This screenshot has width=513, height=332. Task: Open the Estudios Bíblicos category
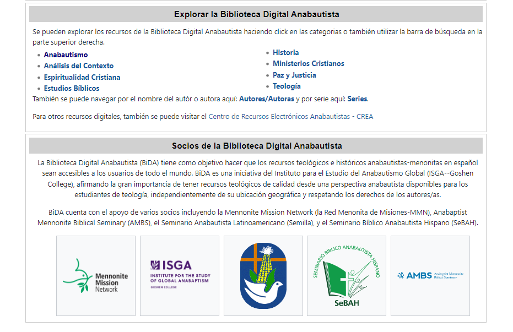point(72,88)
